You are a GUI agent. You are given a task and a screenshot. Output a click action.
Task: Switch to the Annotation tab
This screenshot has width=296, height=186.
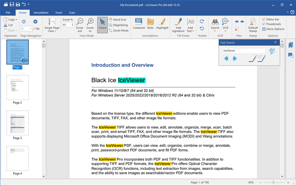[x=41, y=13]
